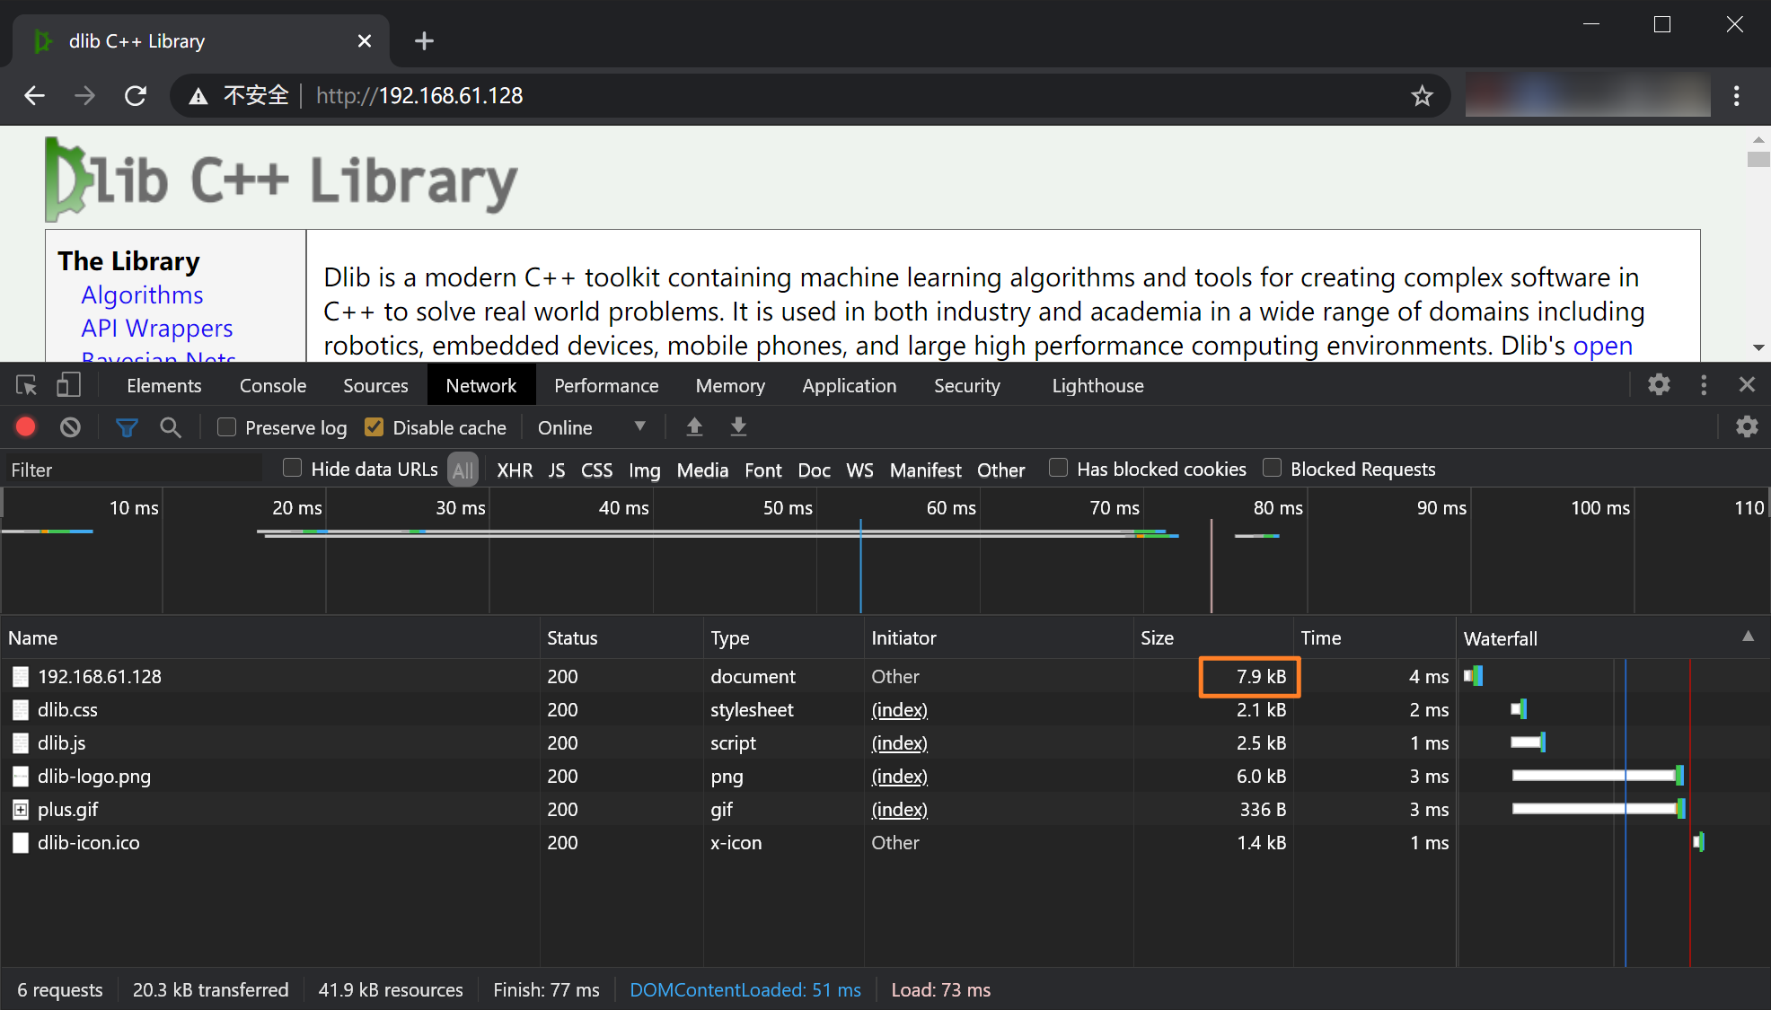Filter requests by Img type
This screenshot has height=1010, width=1771.
644,470
